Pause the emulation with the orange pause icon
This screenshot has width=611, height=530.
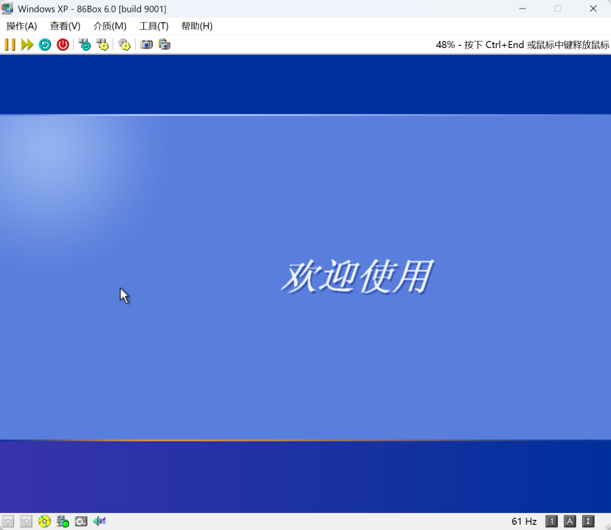click(x=10, y=45)
